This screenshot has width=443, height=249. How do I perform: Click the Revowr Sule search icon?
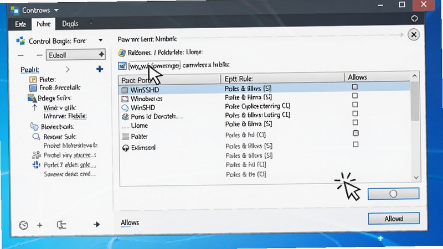pos(36,137)
